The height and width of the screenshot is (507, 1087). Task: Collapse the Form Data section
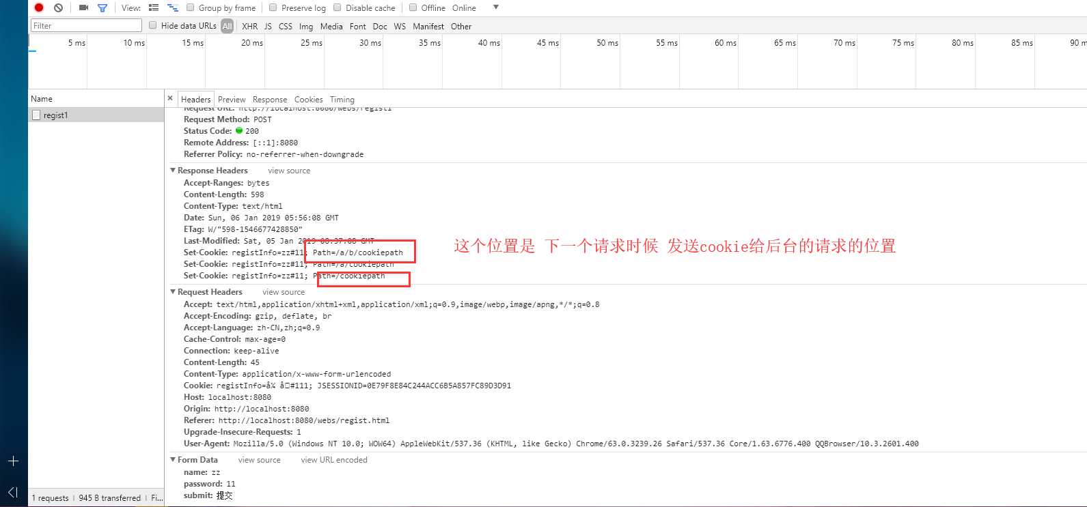pyautogui.click(x=173, y=459)
